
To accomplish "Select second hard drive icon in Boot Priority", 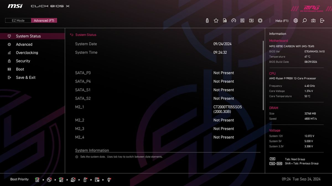I will tap(61, 180).
